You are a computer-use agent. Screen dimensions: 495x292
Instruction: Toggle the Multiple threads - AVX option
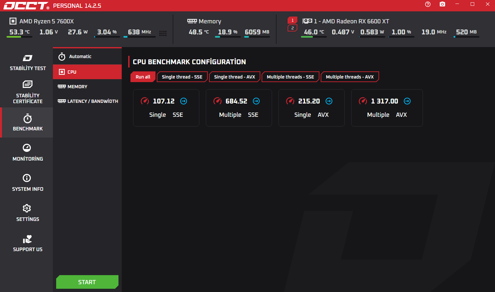(350, 77)
